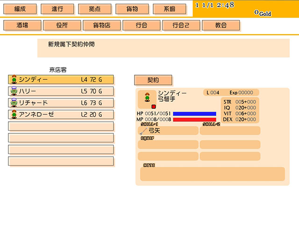Screen dimensions: 299x230
Task: Click the character portrait in detail panel
Action: tap(147, 98)
